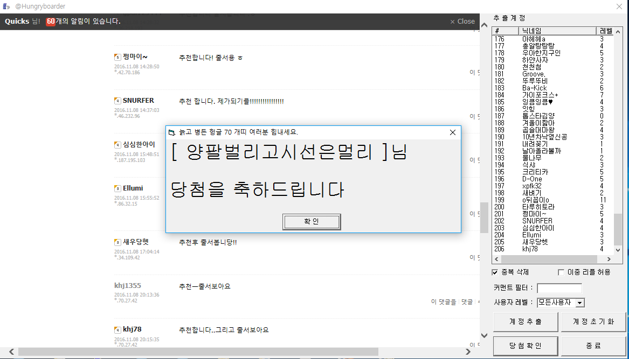Click the Hungryboarder app icon in title bar
This screenshot has height=359, width=629.
[6, 6]
